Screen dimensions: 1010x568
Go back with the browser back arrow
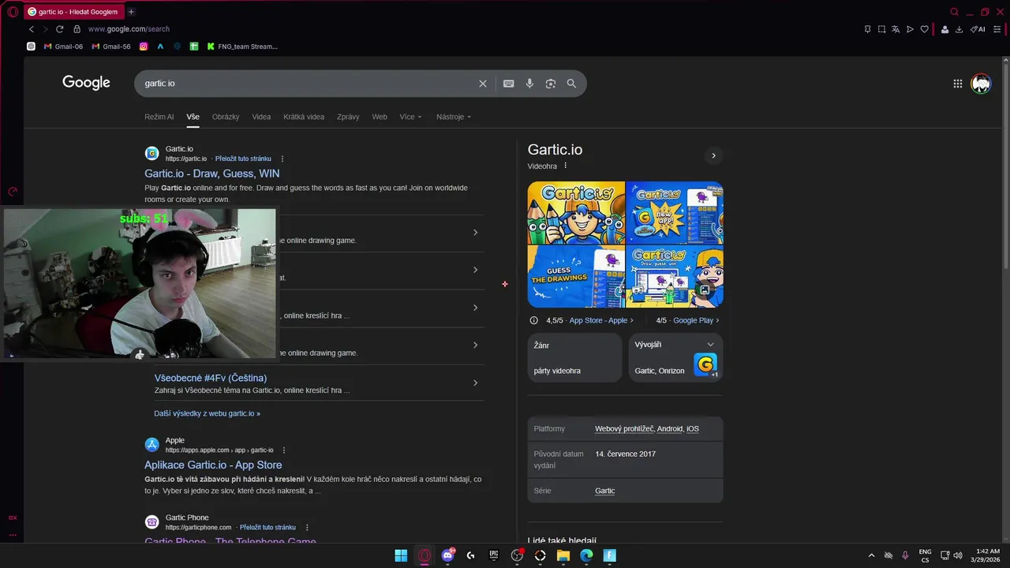pos(32,29)
